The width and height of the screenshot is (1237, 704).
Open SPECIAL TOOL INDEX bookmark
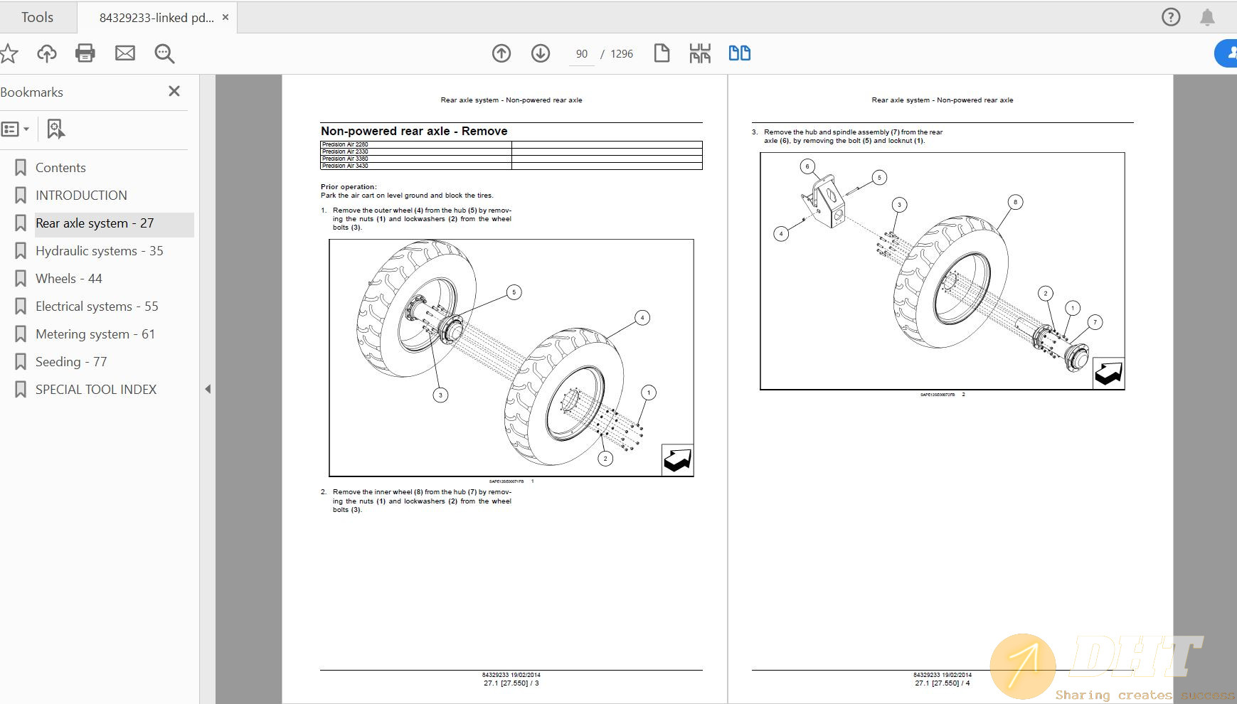pos(96,390)
